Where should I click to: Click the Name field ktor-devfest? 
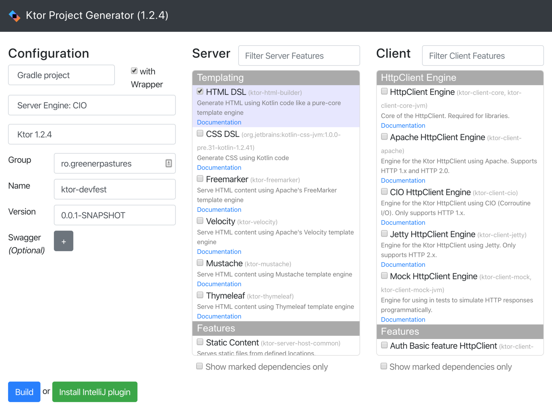[115, 189]
